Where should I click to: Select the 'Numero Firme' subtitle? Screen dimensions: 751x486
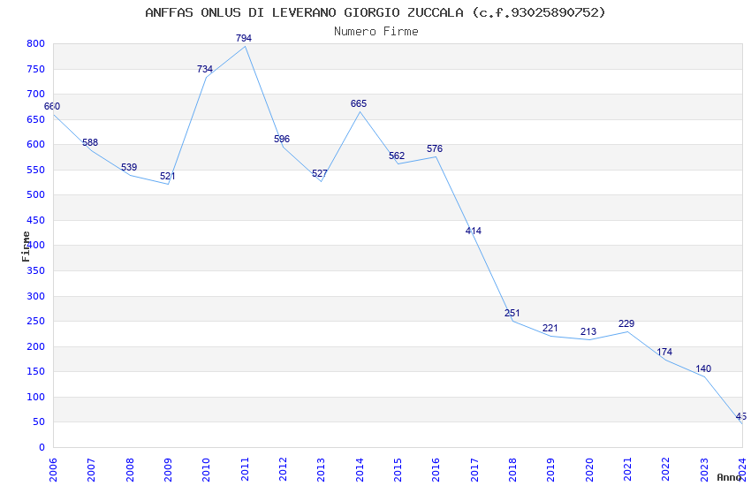(x=376, y=32)
